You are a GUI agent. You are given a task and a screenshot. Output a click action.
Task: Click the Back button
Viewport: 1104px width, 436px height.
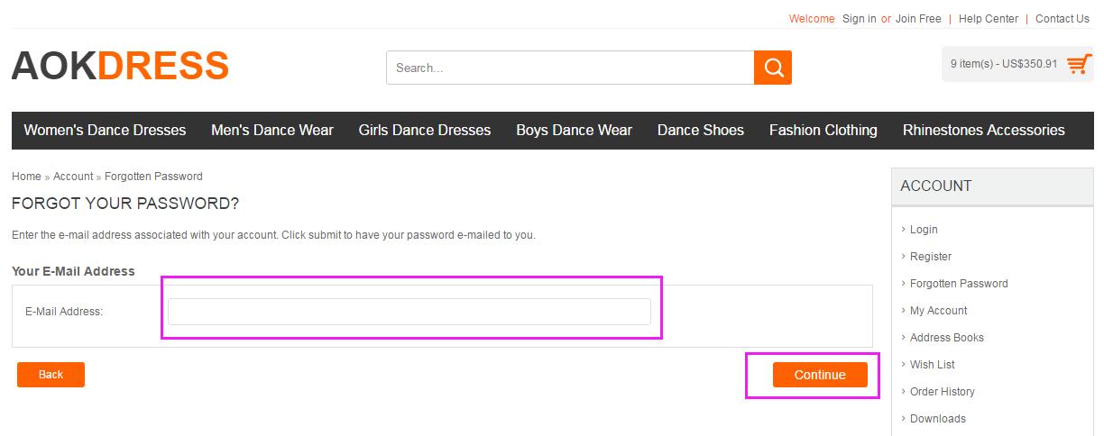click(x=51, y=375)
